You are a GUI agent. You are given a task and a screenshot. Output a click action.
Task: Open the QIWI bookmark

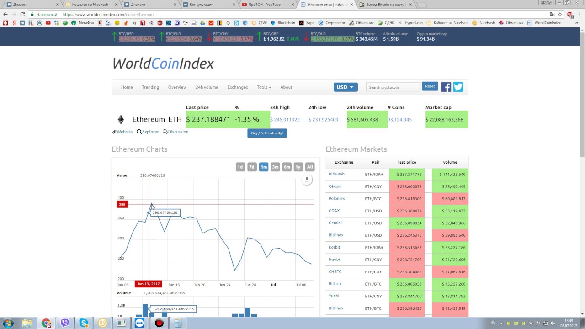tap(259, 23)
